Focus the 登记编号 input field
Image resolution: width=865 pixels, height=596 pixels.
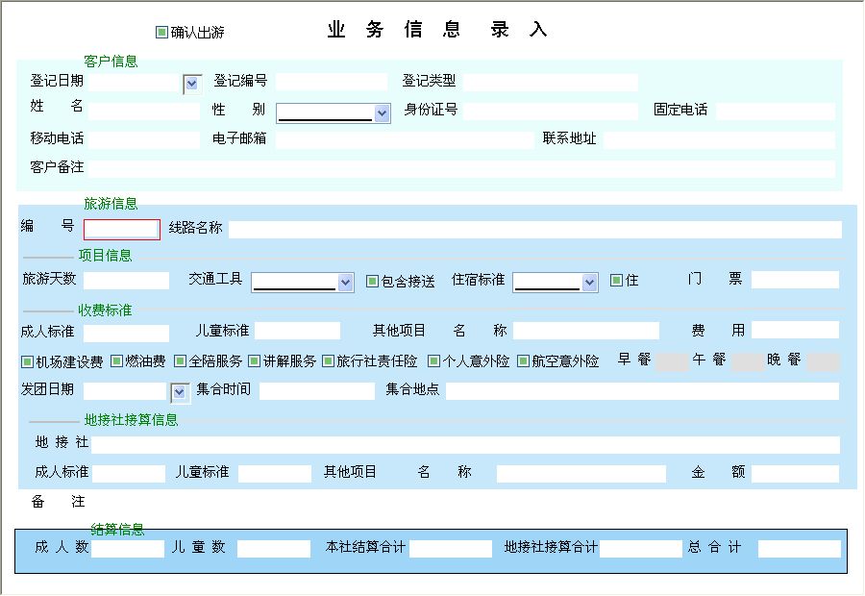[x=332, y=83]
